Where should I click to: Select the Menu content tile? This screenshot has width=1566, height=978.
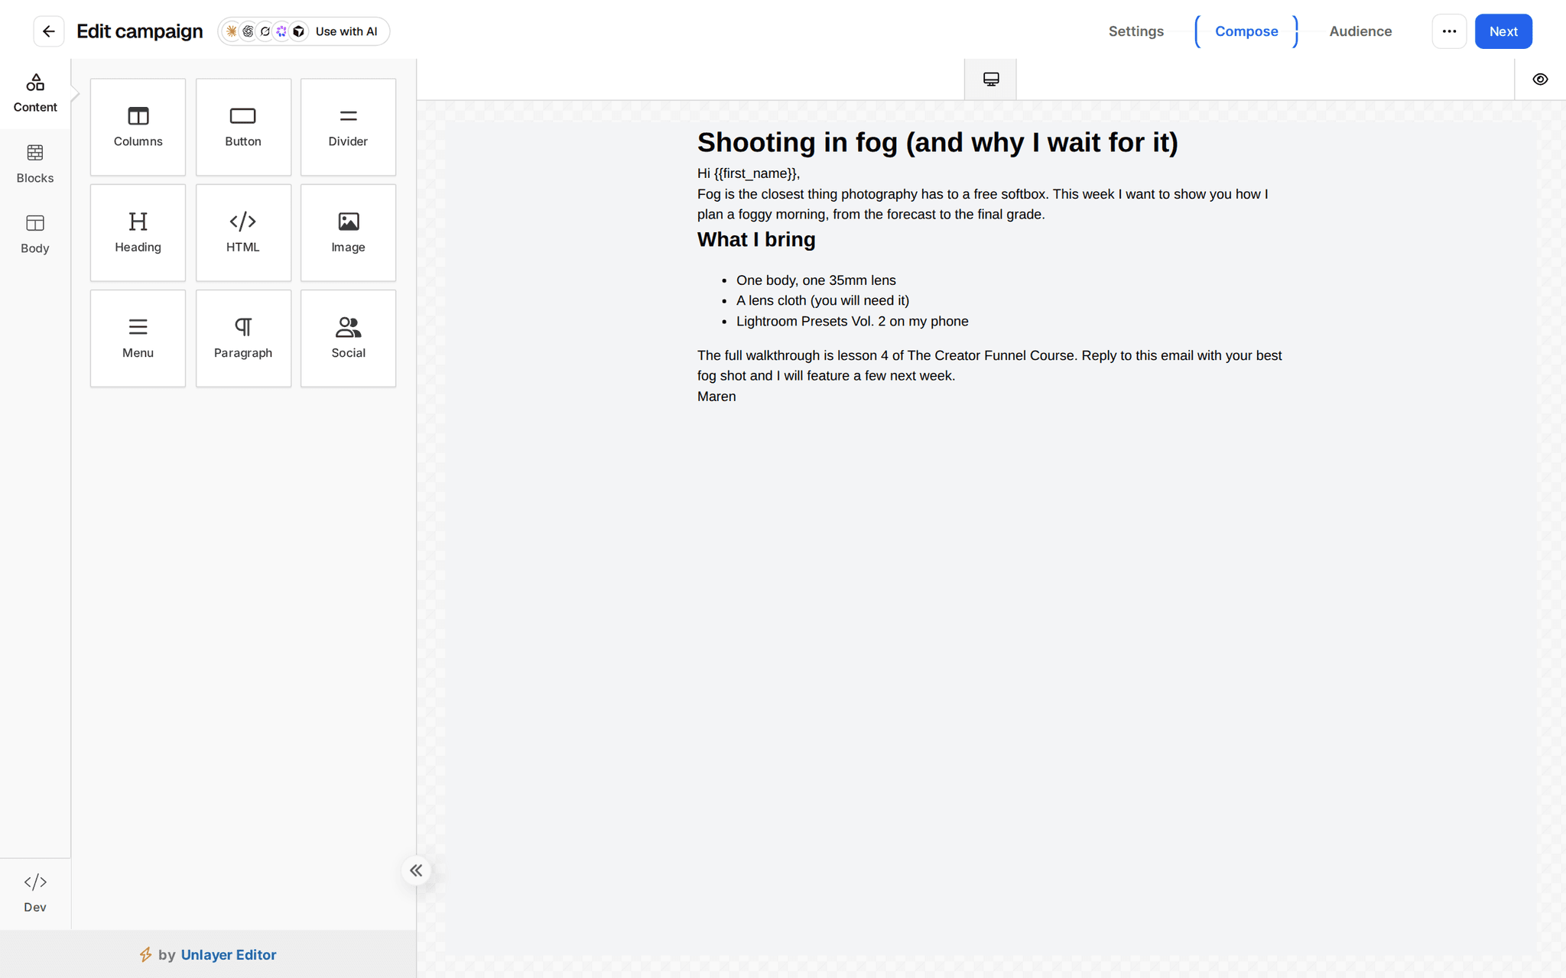pos(138,338)
